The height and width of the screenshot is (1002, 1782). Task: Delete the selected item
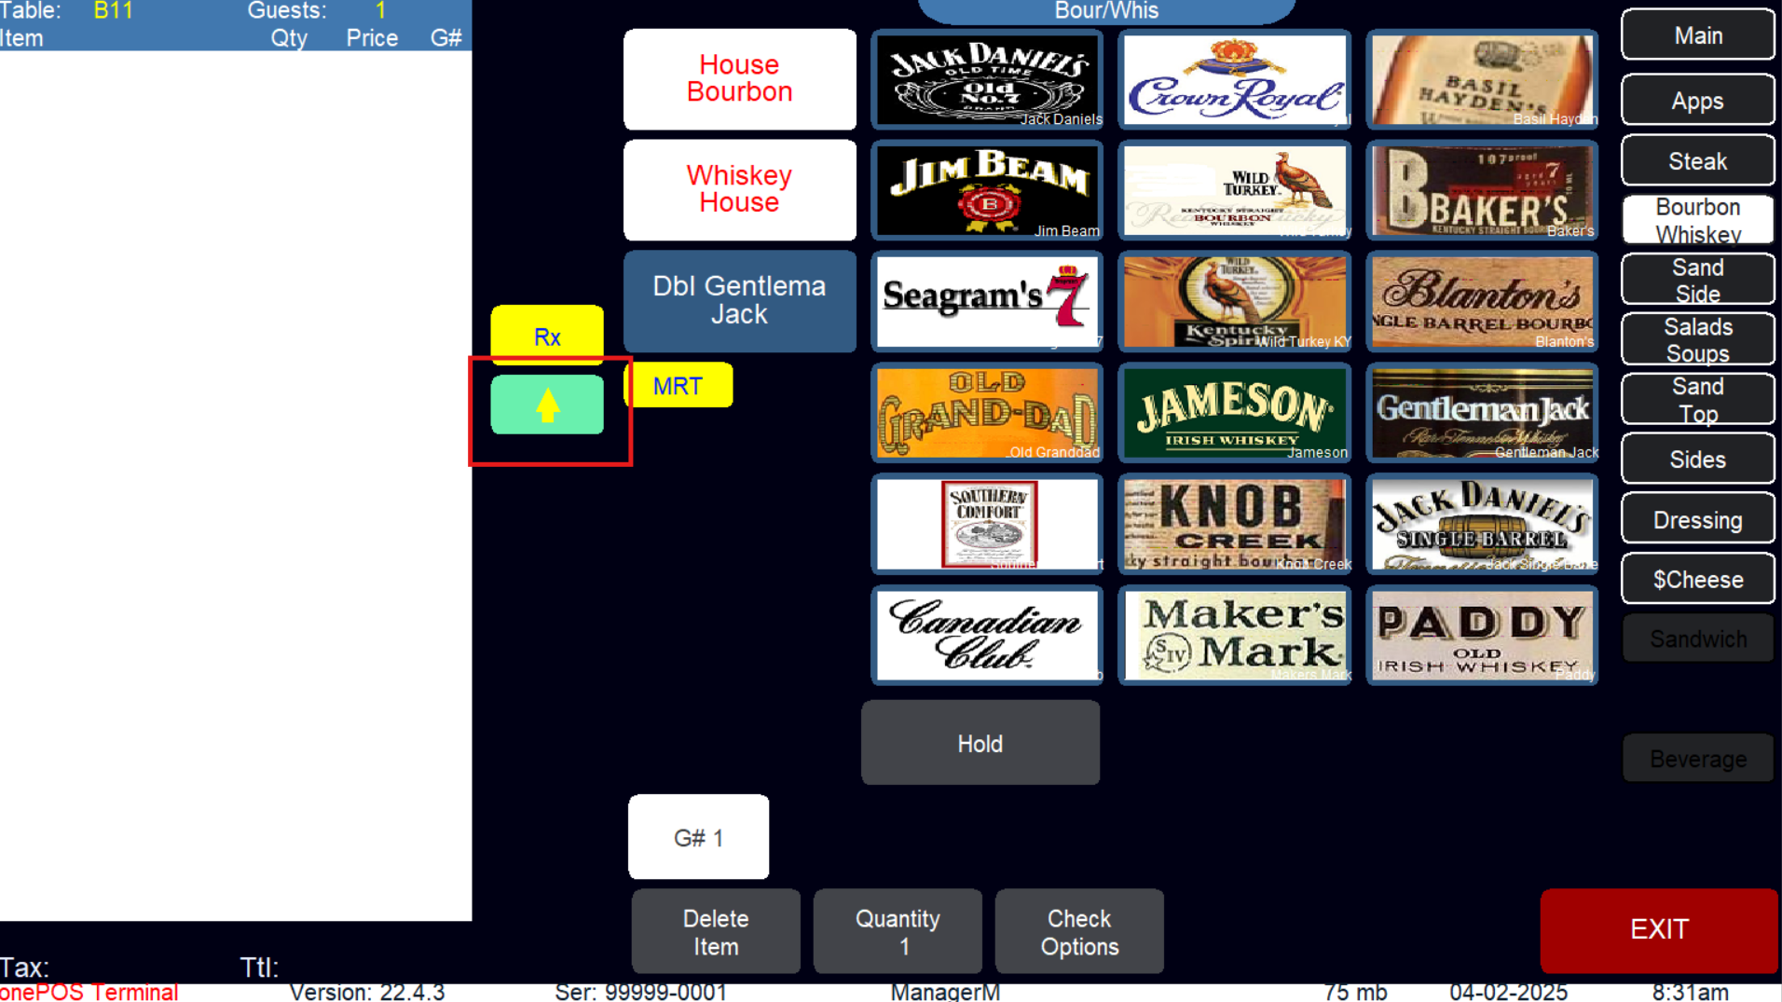point(716,932)
